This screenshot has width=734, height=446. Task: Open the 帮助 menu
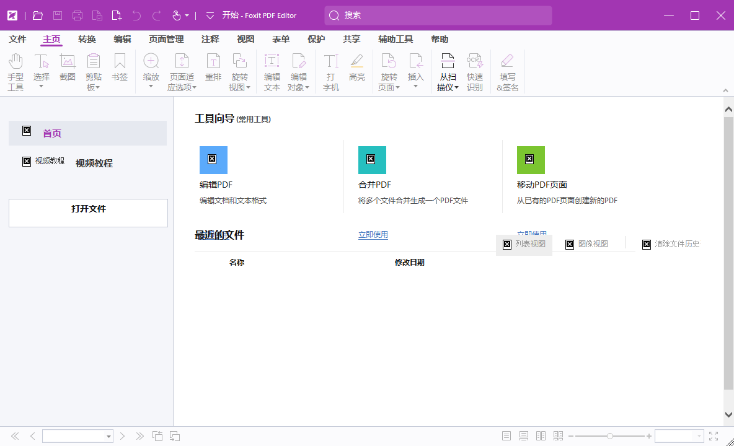tap(440, 38)
